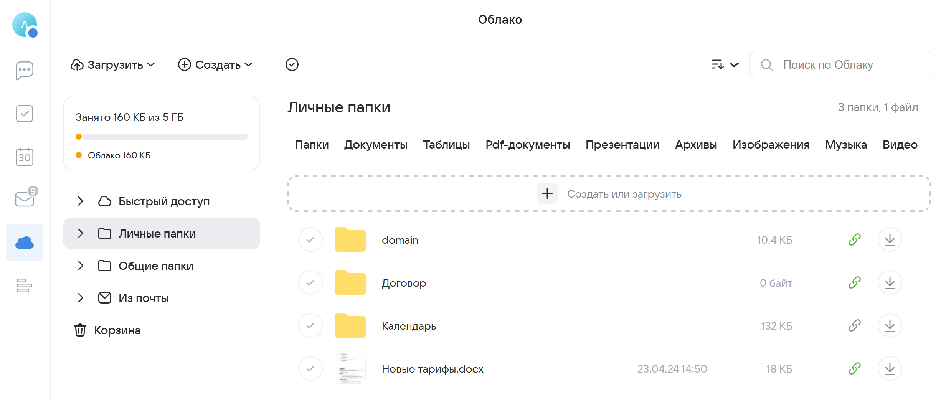The image size is (941, 401).
Task: Check the selection circle on Договор folder
Action: [x=310, y=282]
